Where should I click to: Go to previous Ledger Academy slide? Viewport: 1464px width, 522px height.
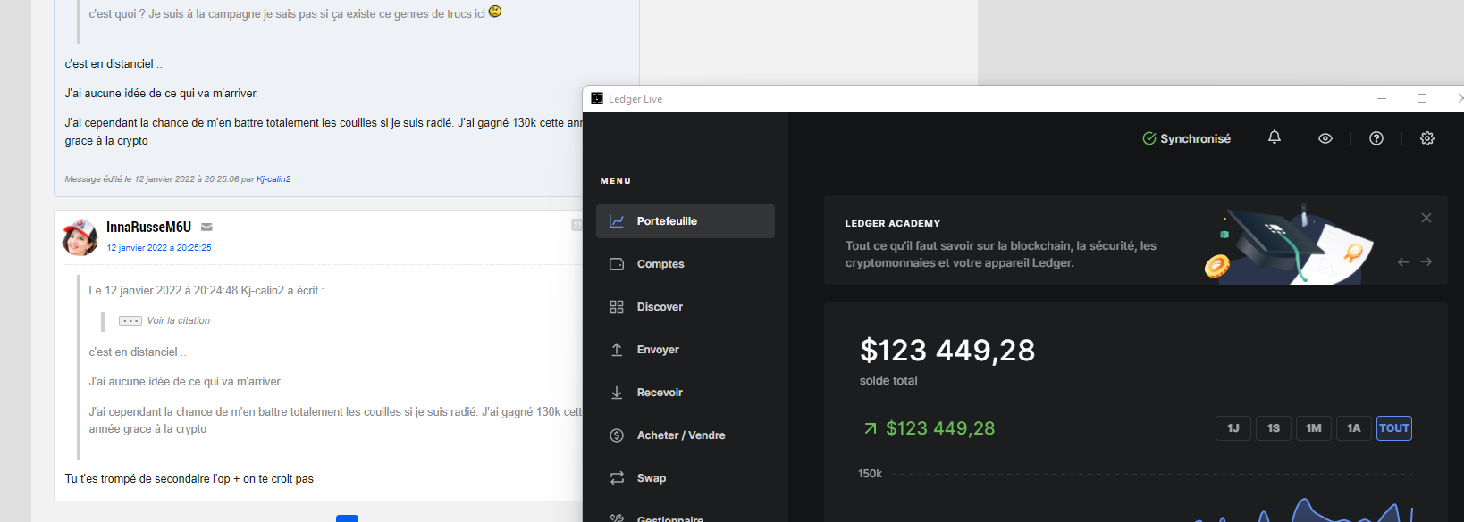click(x=1403, y=261)
